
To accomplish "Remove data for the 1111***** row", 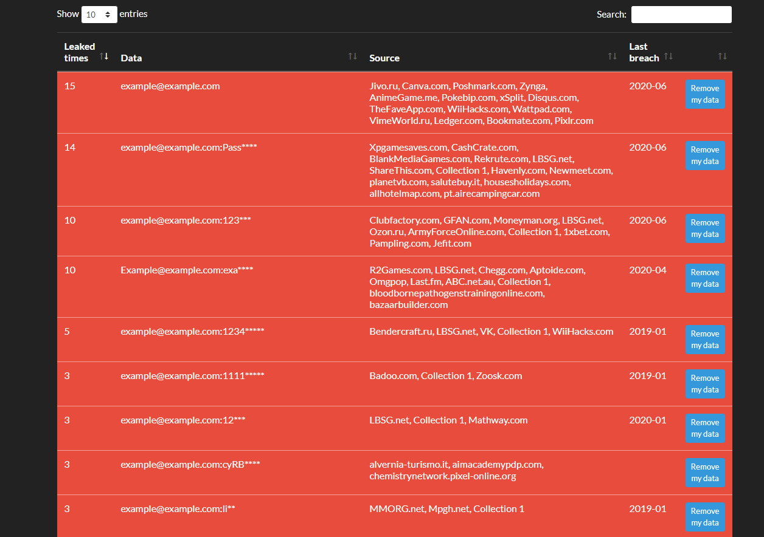I will pyautogui.click(x=705, y=384).
